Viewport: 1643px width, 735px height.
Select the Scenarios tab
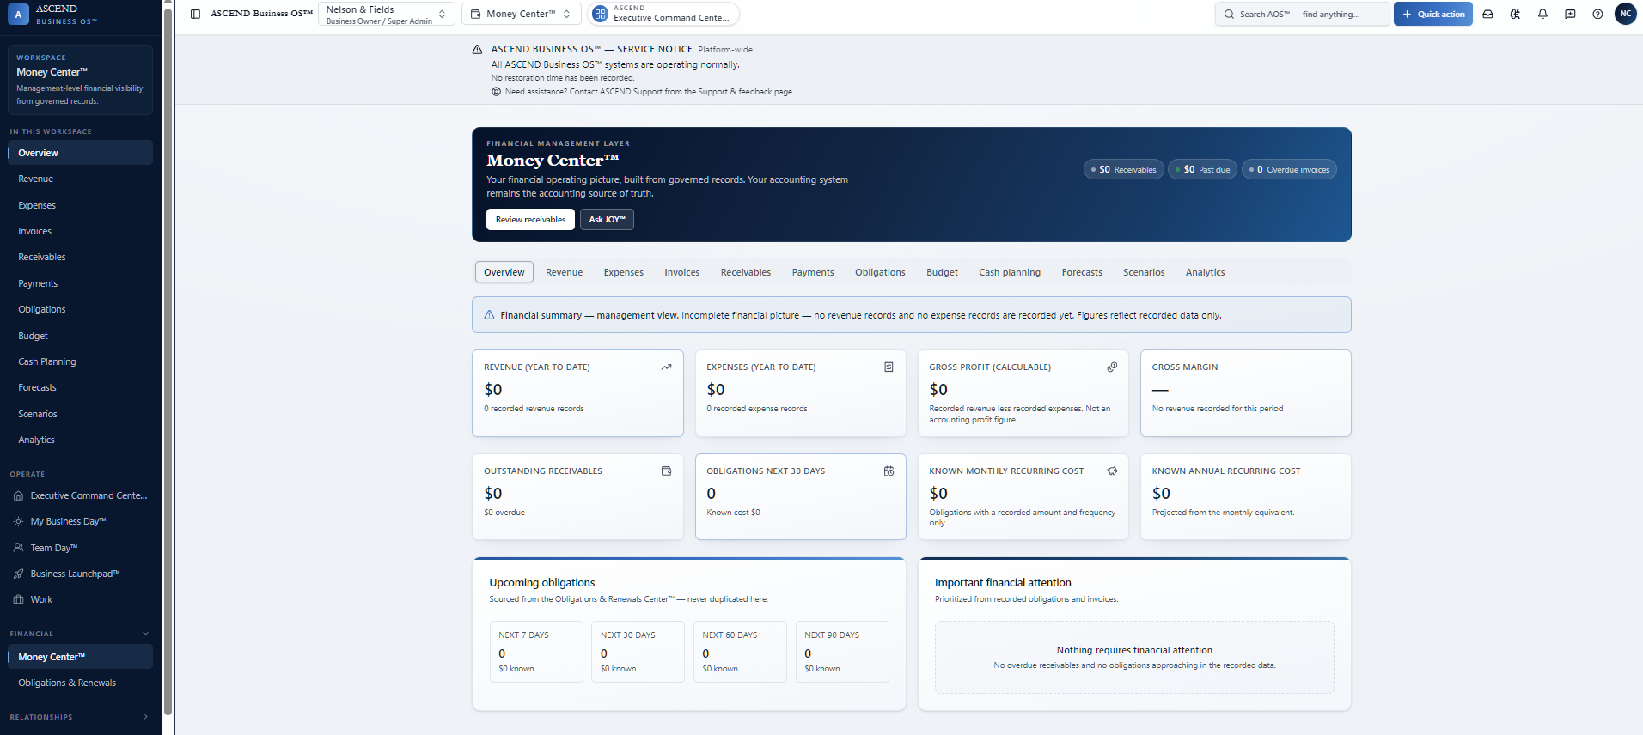pyautogui.click(x=1144, y=272)
